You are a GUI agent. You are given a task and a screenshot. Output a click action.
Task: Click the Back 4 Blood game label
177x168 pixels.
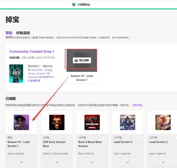click(86, 154)
